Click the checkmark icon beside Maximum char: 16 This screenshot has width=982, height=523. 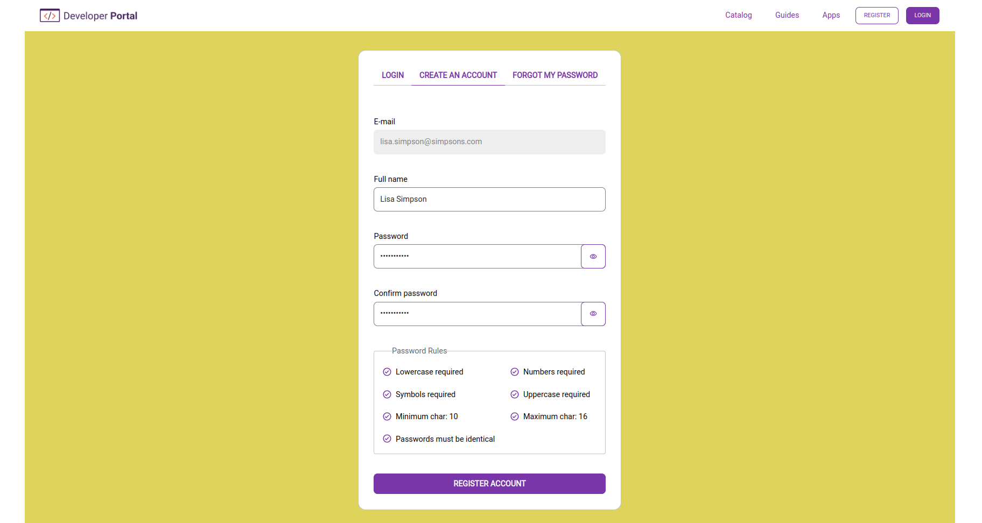point(514,416)
